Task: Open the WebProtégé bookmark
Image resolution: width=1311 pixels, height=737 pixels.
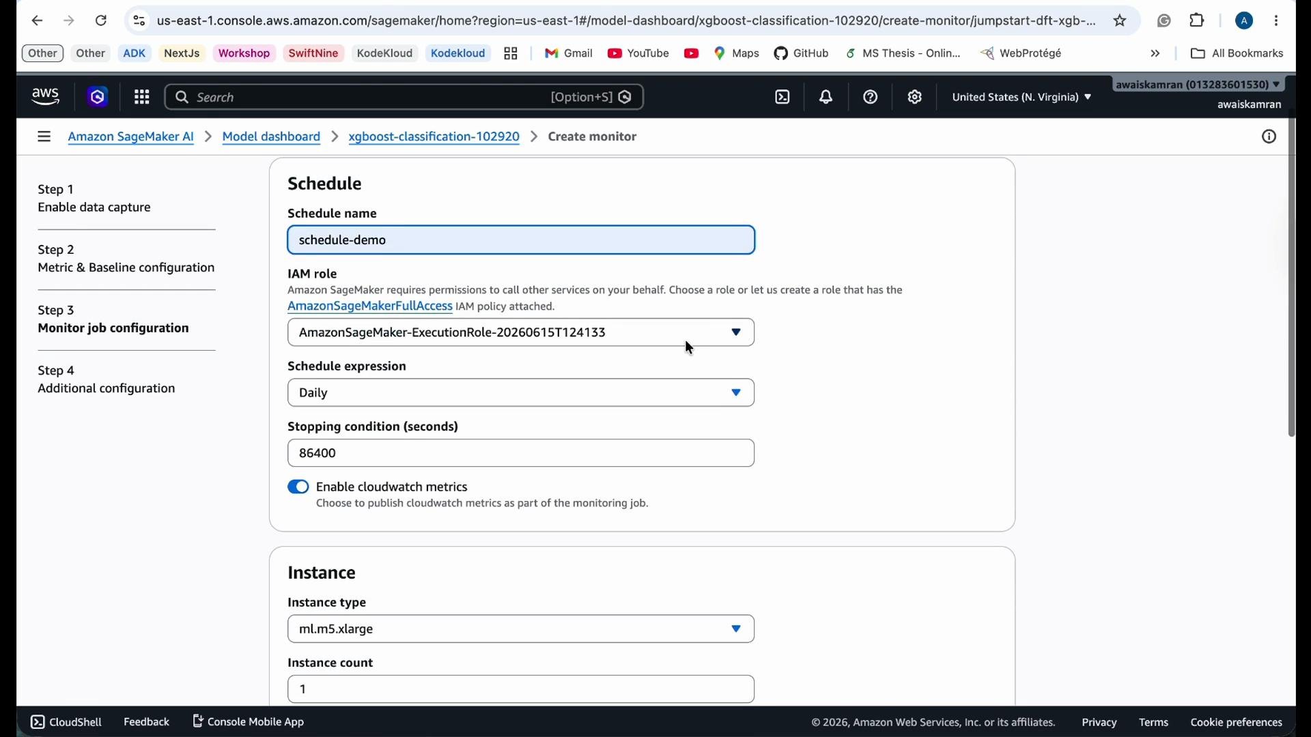Action: tap(1021, 54)
